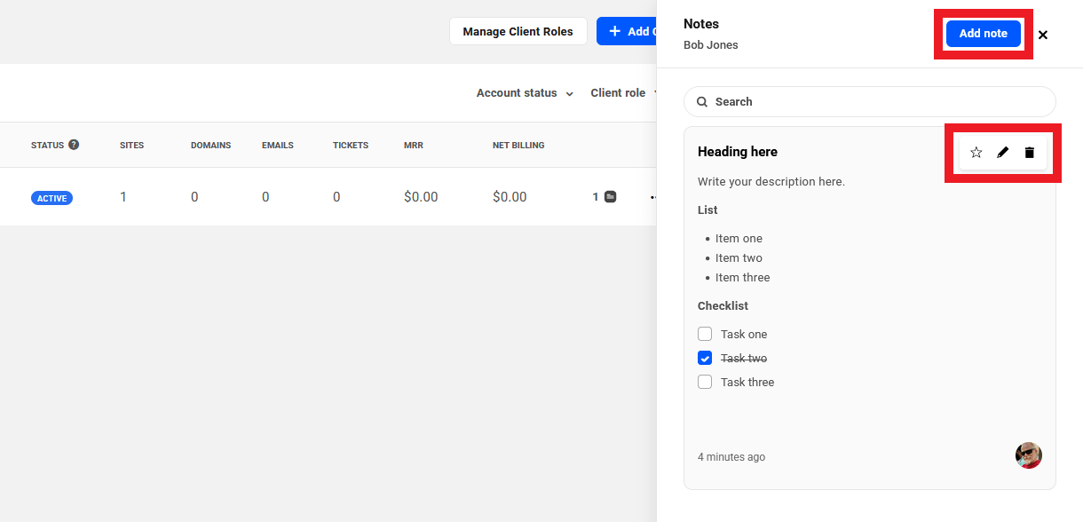Click the magnifier icon in the notes search bar

point(702,101)
